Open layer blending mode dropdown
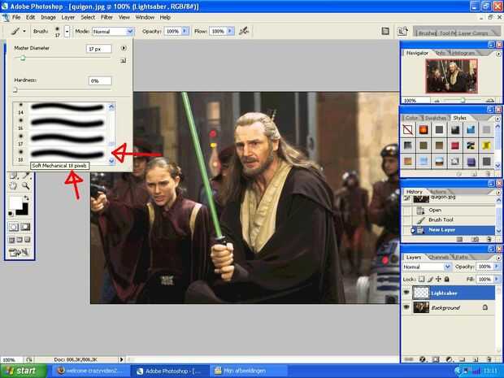 [427, 267]
